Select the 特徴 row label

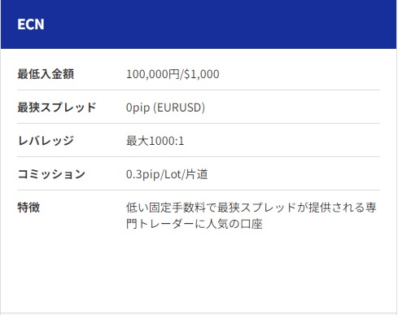28,208
